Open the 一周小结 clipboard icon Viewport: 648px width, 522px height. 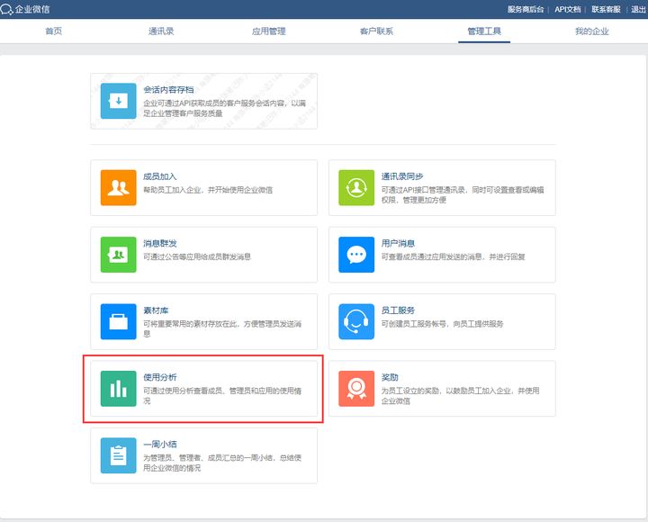[x=118, y=455]
